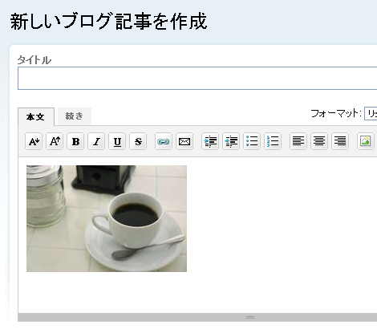Viewport: 377px width, 333px height.
Task: Select the coffee cup image in the editor
Action: point(107,218)
